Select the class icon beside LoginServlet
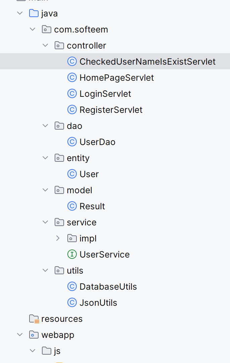Viewport: 230px width, 363px height. [x=72, y=93]
